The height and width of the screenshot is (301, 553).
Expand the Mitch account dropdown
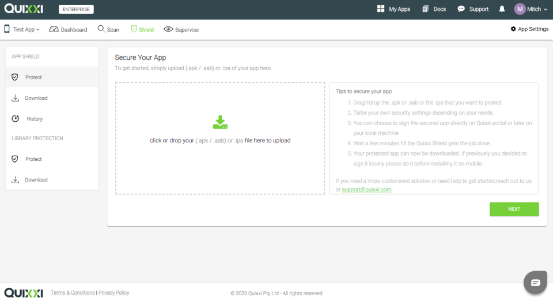click(537, 9)
